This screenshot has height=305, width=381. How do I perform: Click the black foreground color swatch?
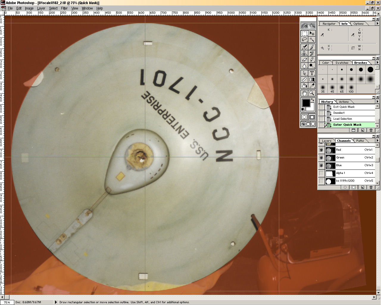(306, 103)
